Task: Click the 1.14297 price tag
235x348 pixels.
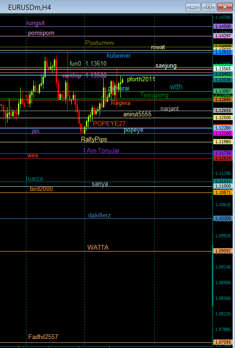Action: click(223, 36)
